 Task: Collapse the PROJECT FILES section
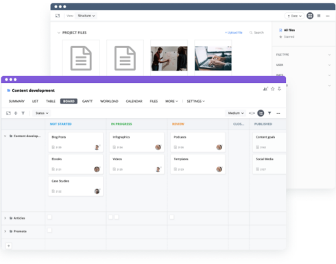click(x=59, y=33)
